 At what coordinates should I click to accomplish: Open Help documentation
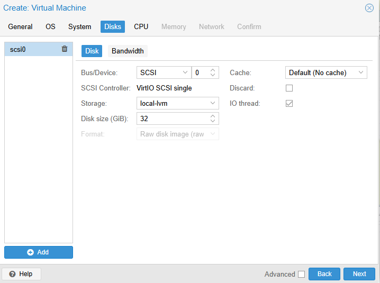21,274
